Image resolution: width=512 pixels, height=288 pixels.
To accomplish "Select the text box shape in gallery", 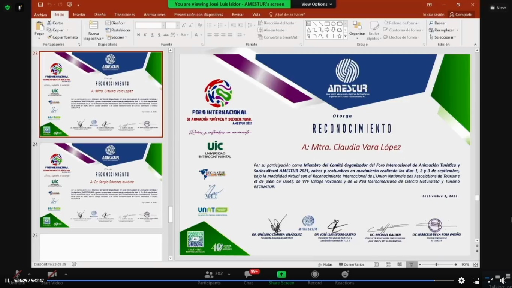I will [x=308, y=23].
